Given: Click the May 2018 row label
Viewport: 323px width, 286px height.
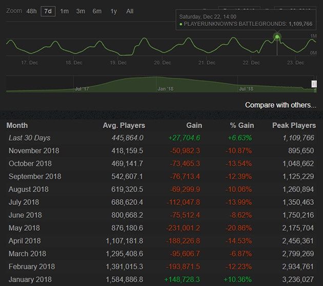Looking at the screenshot, I should pyautogui.click(x=24, y=228).
